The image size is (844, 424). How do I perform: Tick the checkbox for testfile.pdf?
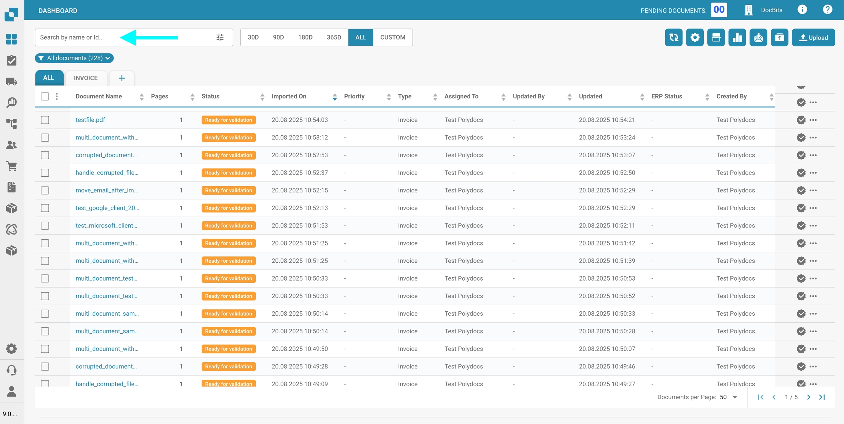tap(45, 120)
